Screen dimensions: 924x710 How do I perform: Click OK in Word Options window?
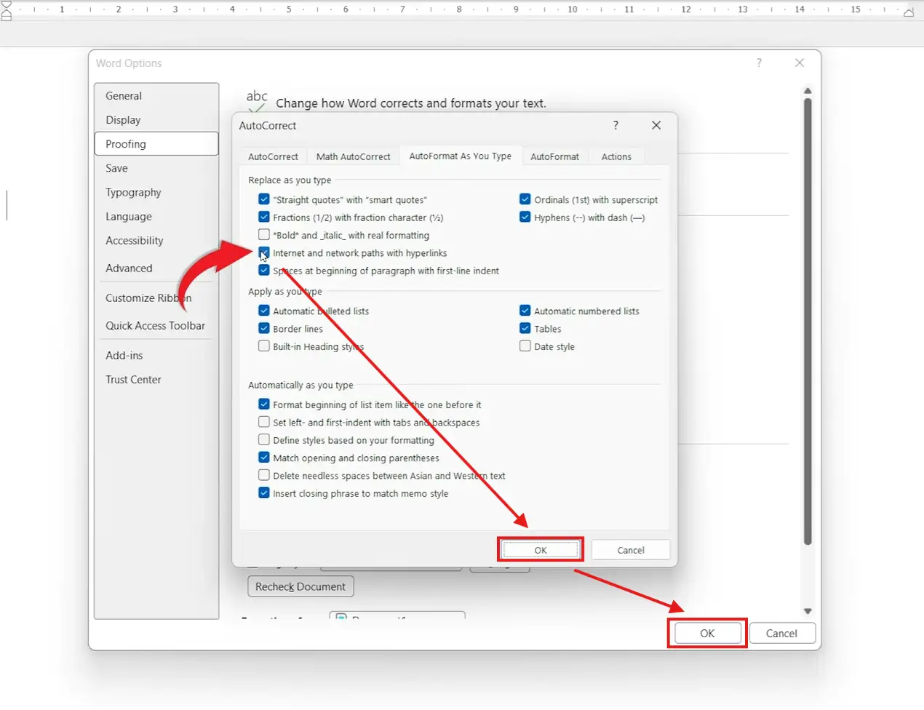click(707, 633)
